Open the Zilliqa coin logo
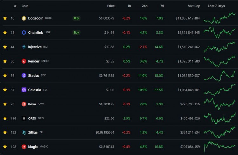This screenshot has width=238, height=155. click(24, 132)
